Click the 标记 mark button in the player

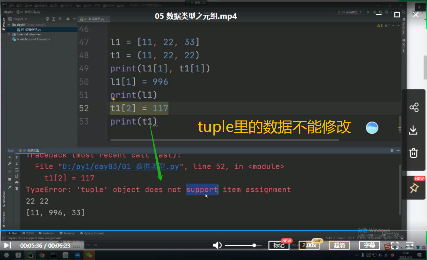[x=279, y=245]
